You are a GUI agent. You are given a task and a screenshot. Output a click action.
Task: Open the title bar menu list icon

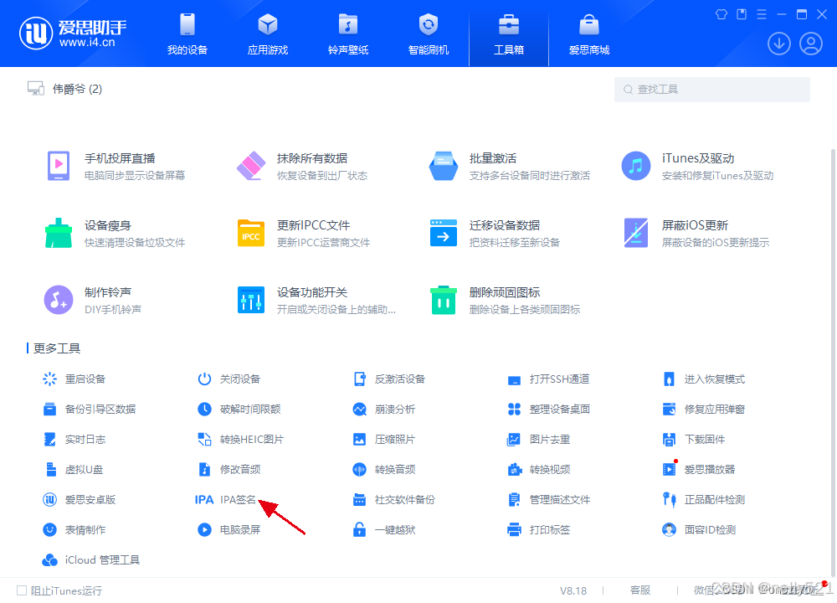tap(762, 14)
